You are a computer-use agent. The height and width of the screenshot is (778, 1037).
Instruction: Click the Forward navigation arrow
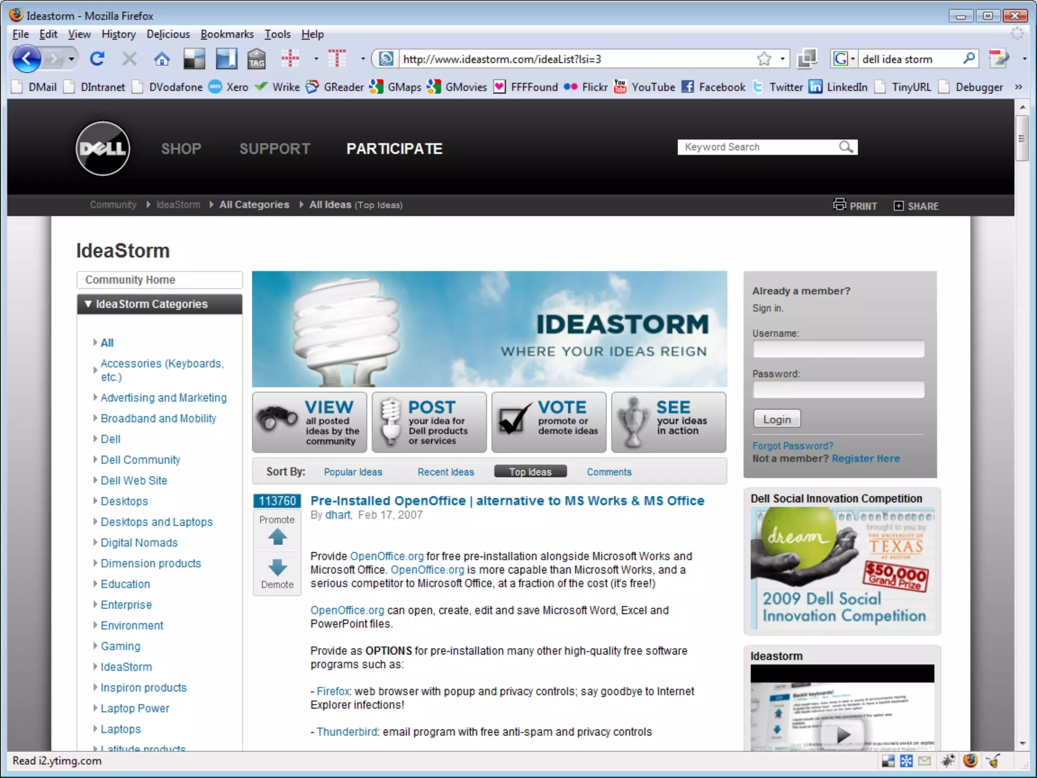pos(54,59)
